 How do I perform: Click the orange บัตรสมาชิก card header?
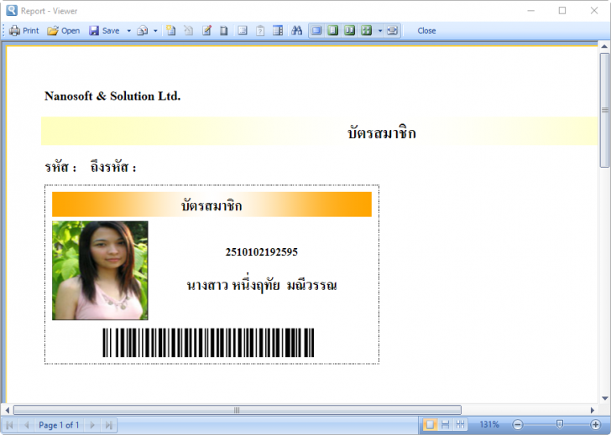(x=211, y=205)
